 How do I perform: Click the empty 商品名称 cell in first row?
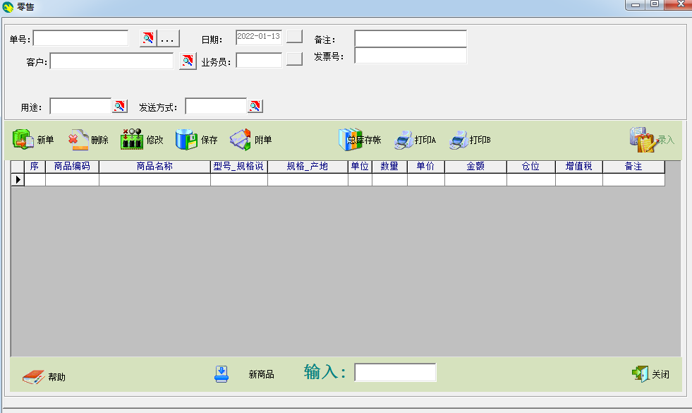click(154, 180)
